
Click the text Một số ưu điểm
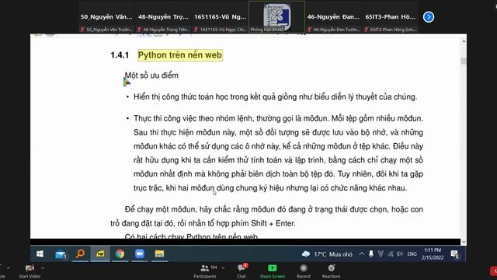point(151,75)
